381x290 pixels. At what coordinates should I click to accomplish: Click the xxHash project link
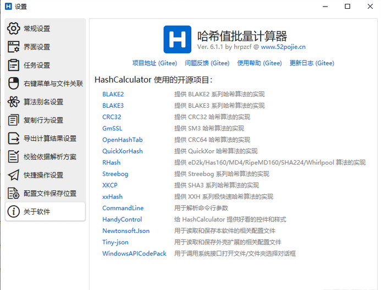[x=113, y=196]
